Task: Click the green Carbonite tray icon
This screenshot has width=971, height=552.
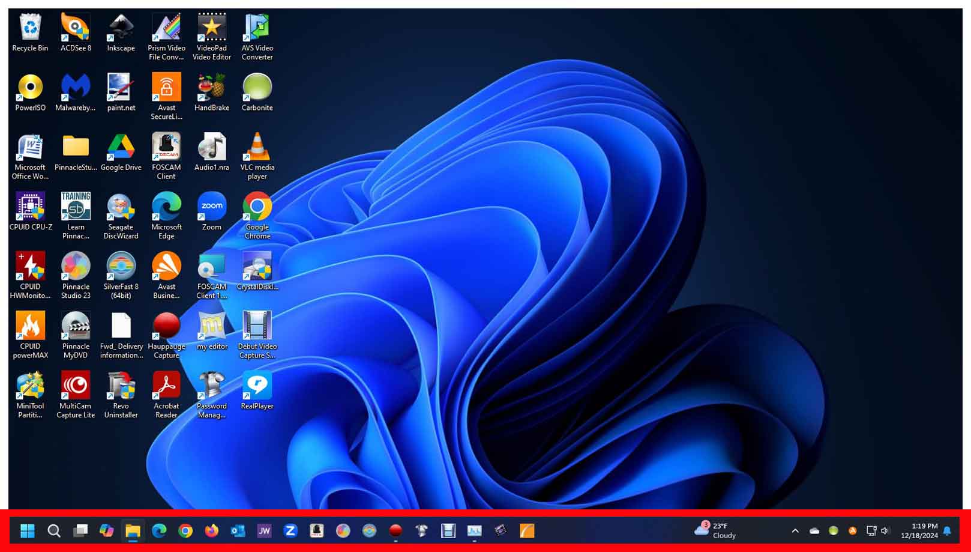Action: pyautogui.click(x=834, y=531)
